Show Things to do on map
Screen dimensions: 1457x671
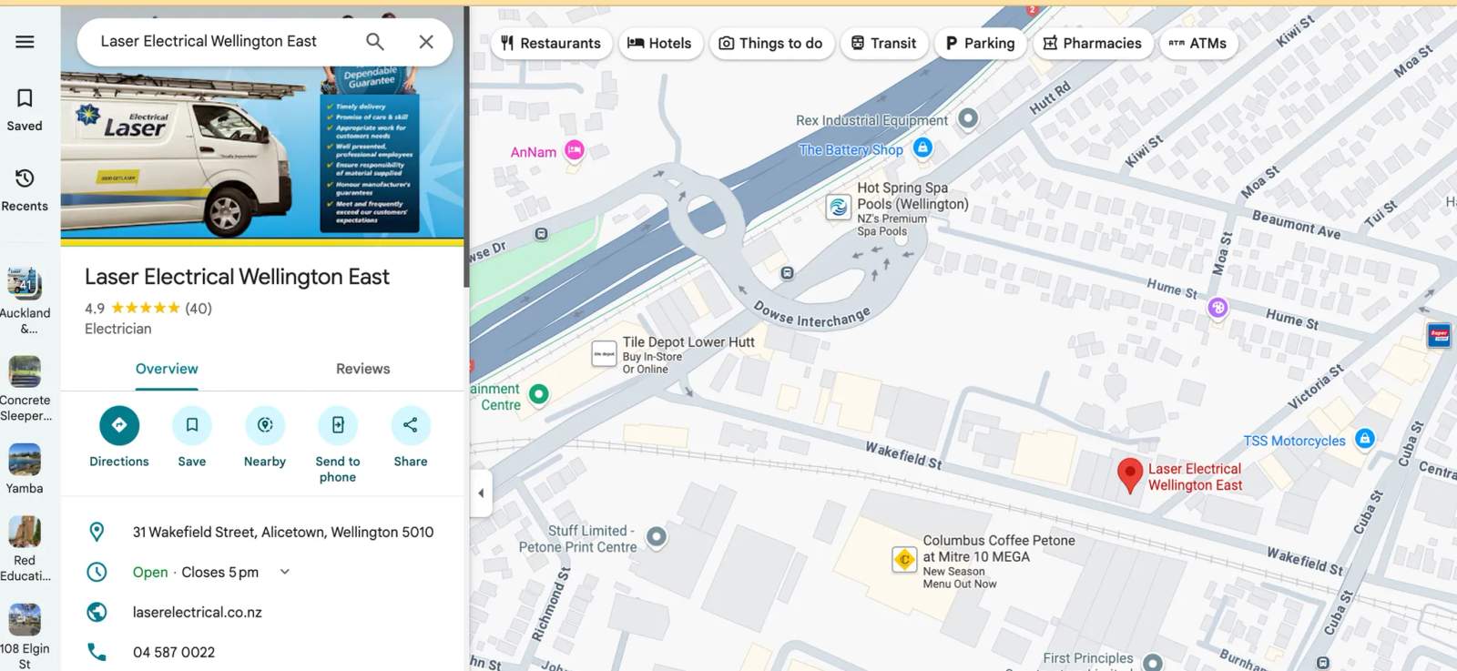coord(771,43)
